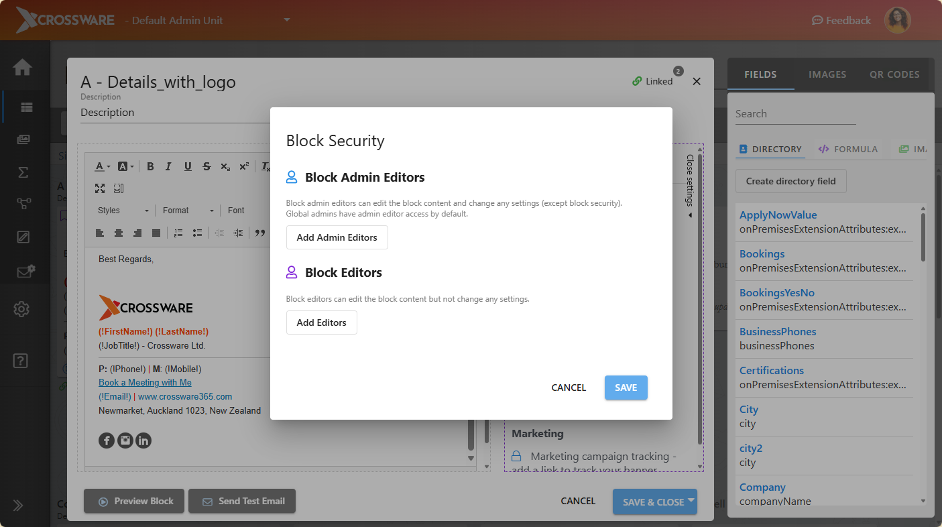This screenshot has height=527, width=942.
Task: Open the Sigma formulas sidebar icon
Action: [x=23, y=172]
